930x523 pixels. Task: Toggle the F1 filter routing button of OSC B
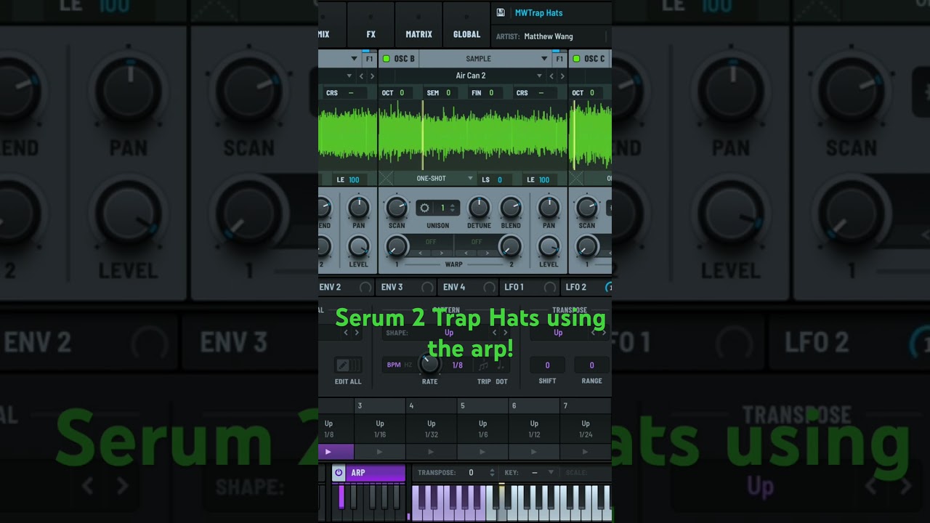click(x=558, y=59)
